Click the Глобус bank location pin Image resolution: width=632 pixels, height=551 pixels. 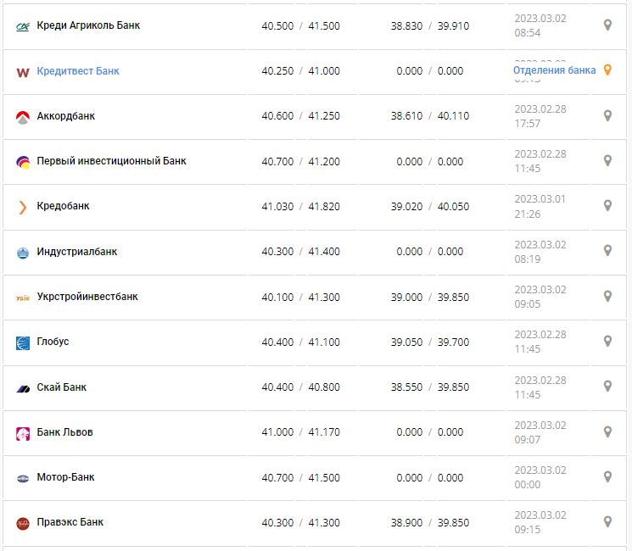607,341
